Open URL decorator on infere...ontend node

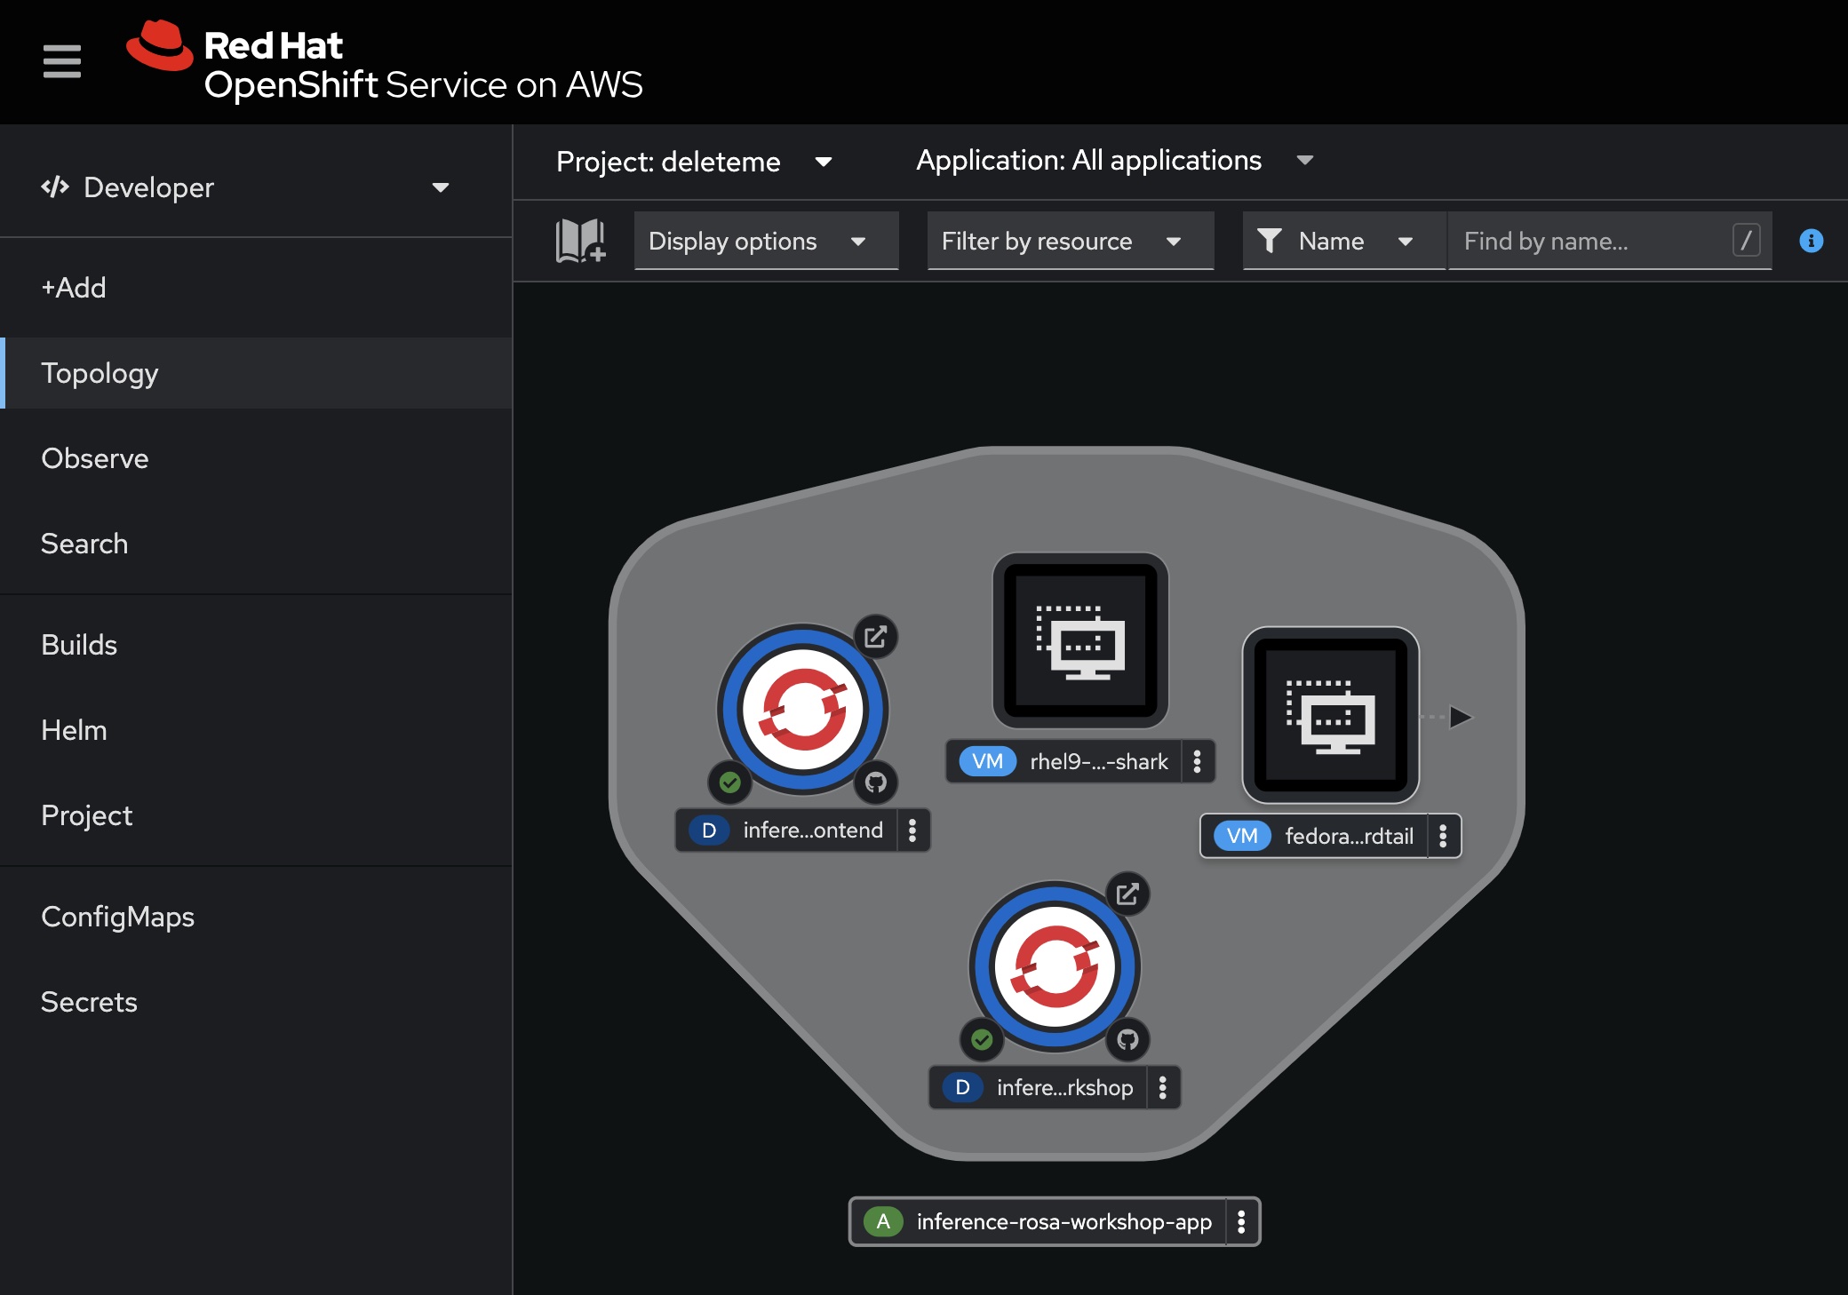click(875, 637)
